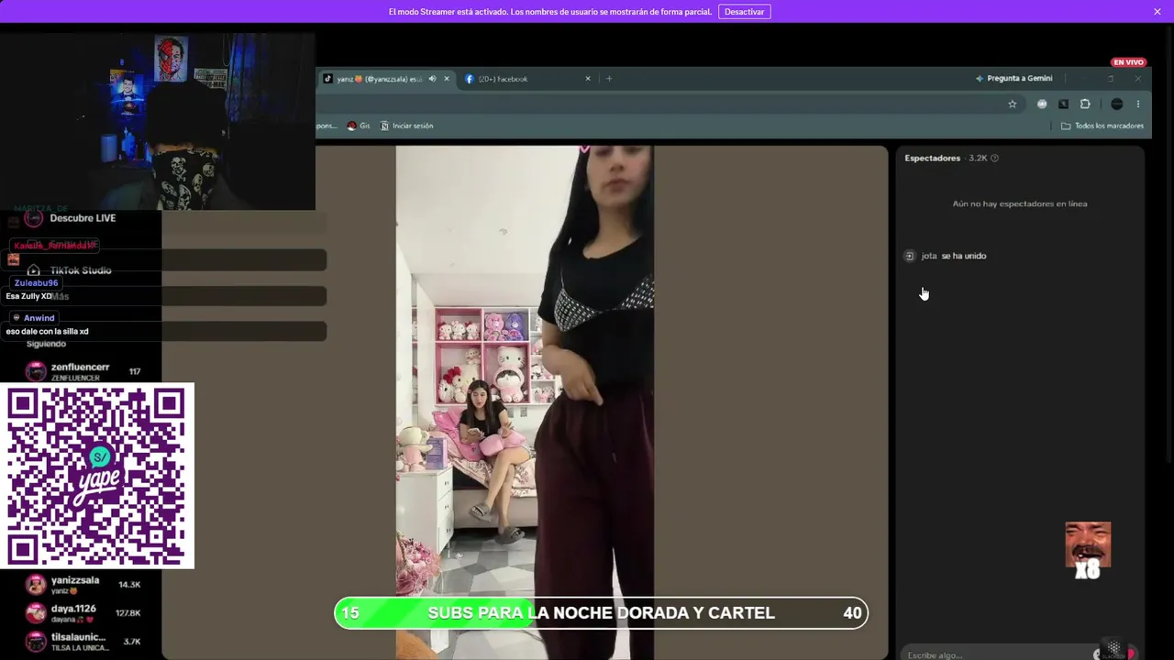Image resolution: width=1174 pixels, height=660 pixels.
Task: Close the yaniz TikTok browser tab
Action: click(x=447, y=79)
